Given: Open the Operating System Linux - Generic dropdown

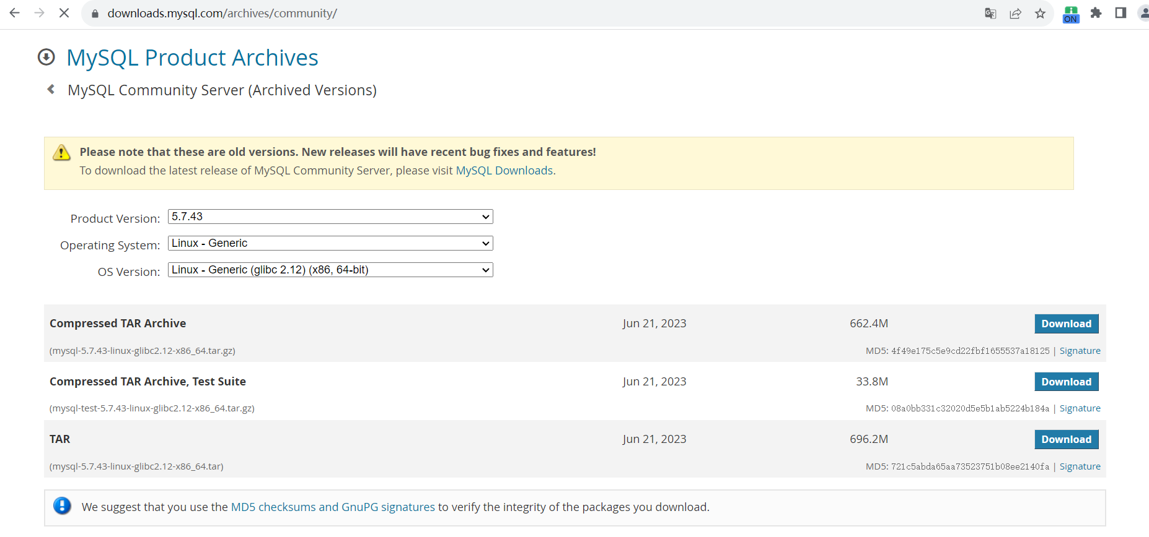Looking at the screenshot, I should [x=330, y=243].
